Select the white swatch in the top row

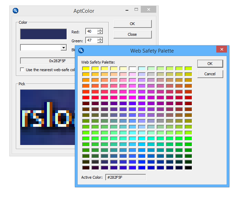pyautogui.click(x=132, y=68)
